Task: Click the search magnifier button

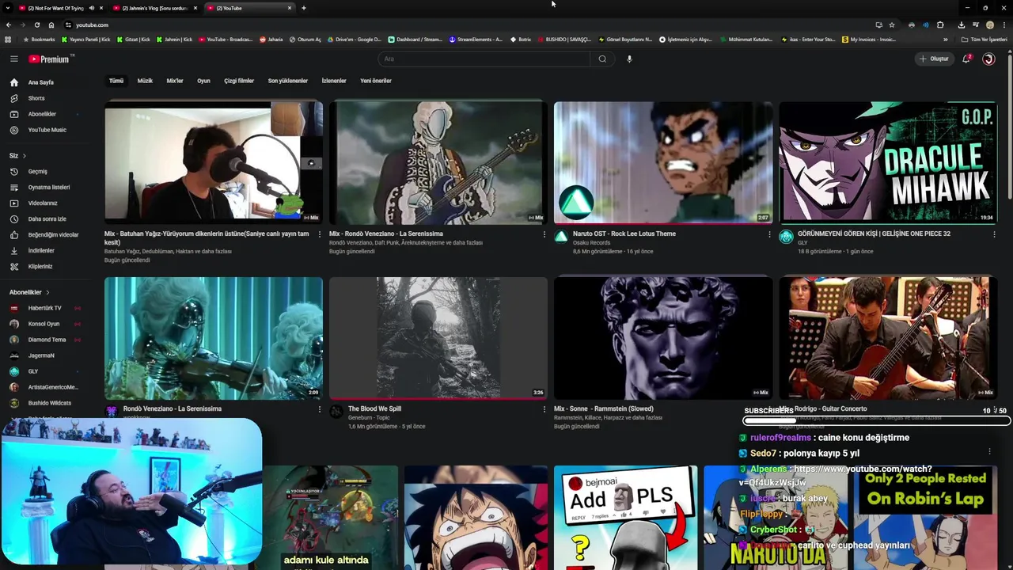Action: point(602,59)
